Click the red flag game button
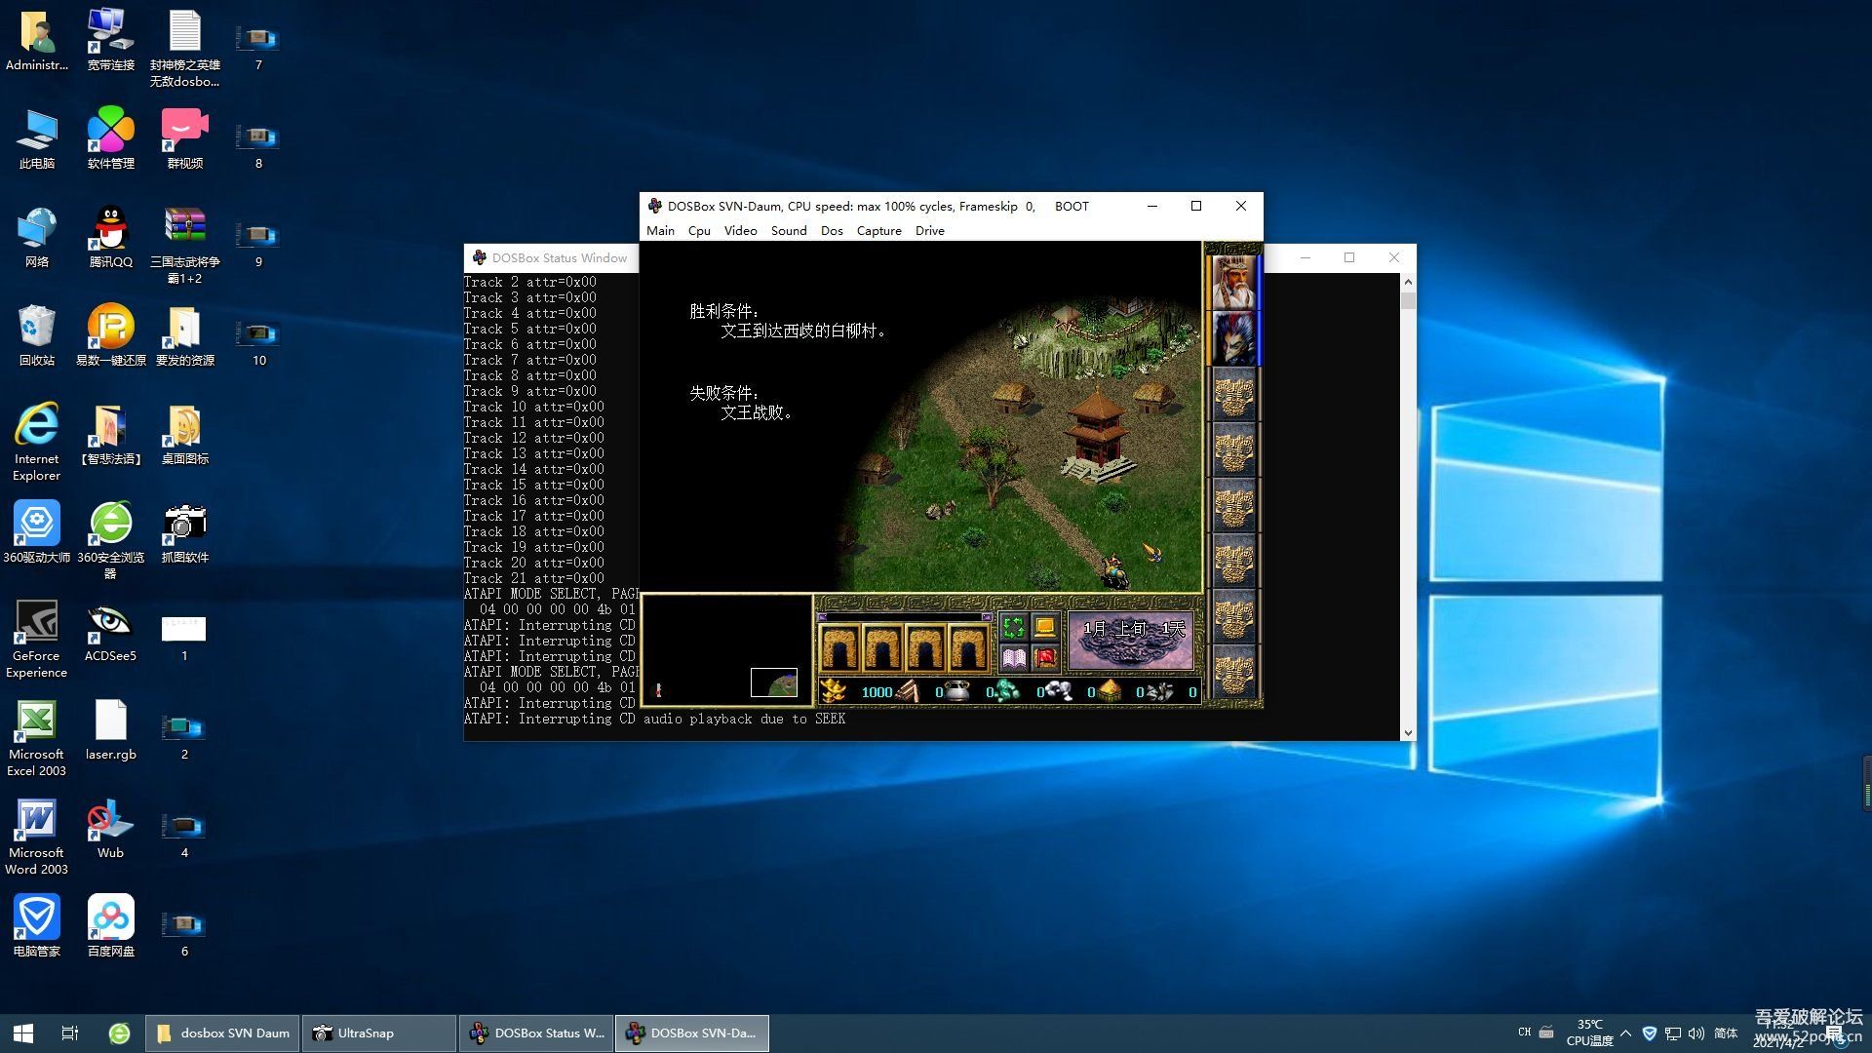This screenshot has height=1053, width=1872. pyautogui.click(x=1044, y=658)
